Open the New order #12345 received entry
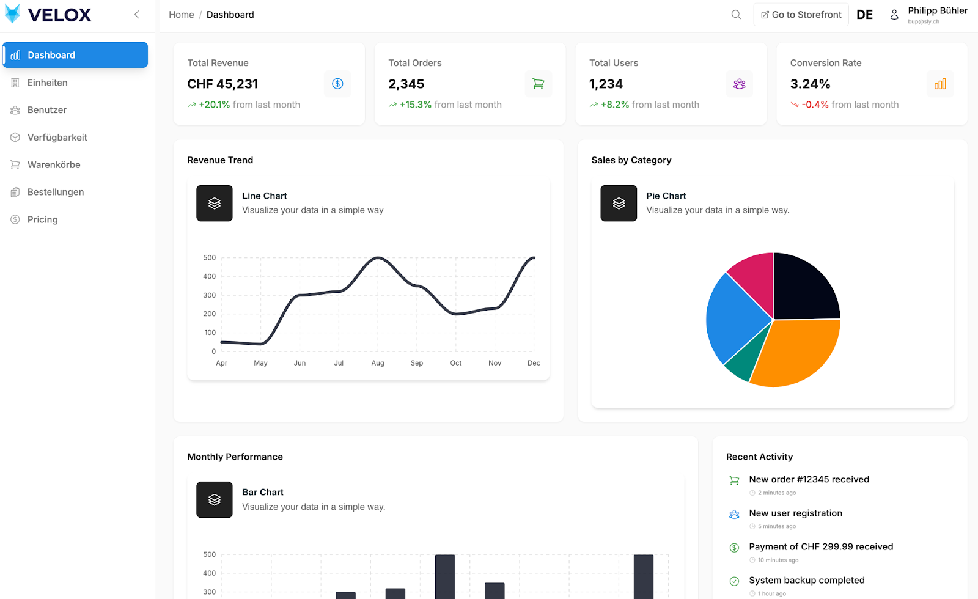 [809, 479]
